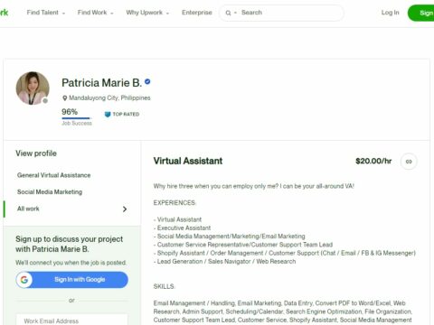Select Social Media Marketing profile
Image resolution: width=434 pixels, height=325 pixels.
tap(50, 192)
